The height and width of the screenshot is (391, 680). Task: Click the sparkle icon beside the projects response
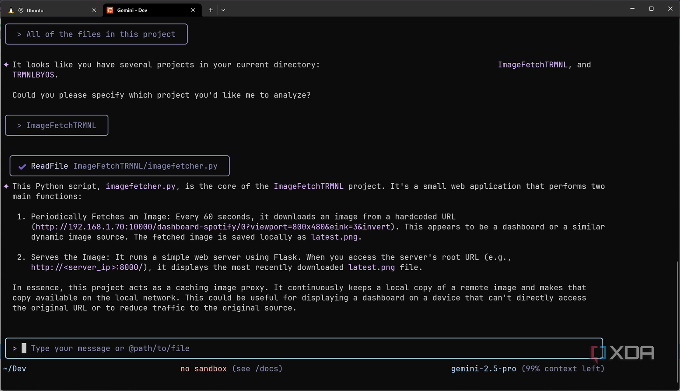pos(5,64)
